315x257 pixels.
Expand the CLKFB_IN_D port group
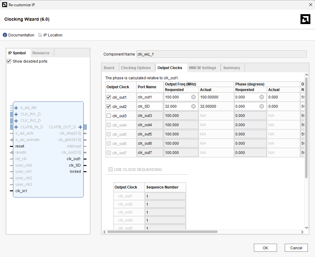pos(16,127)
